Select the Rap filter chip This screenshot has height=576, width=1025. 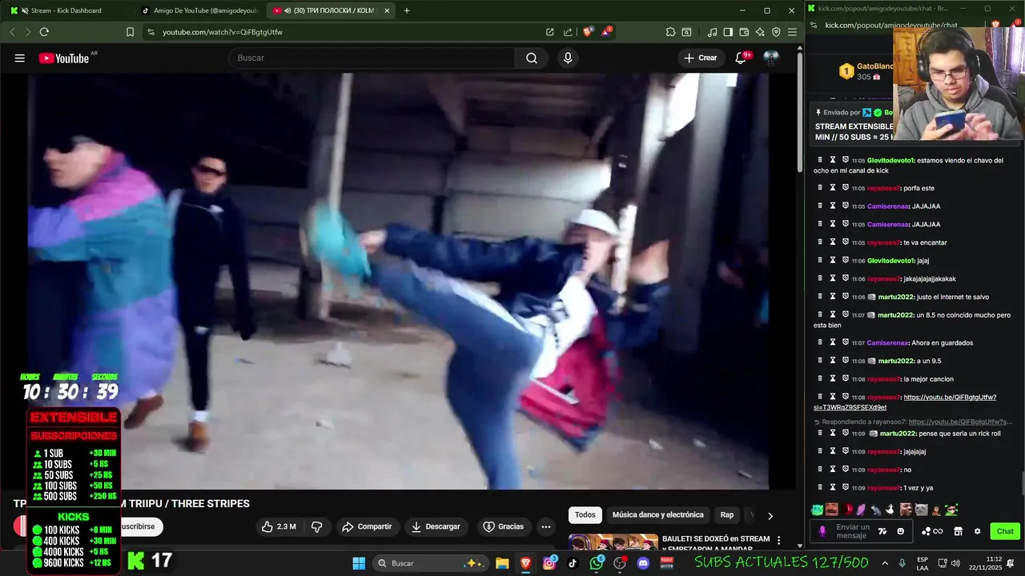coord(727,515)
